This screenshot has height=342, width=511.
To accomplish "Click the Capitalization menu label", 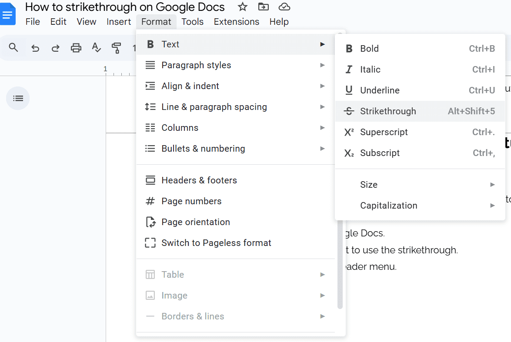I will 388,206.
